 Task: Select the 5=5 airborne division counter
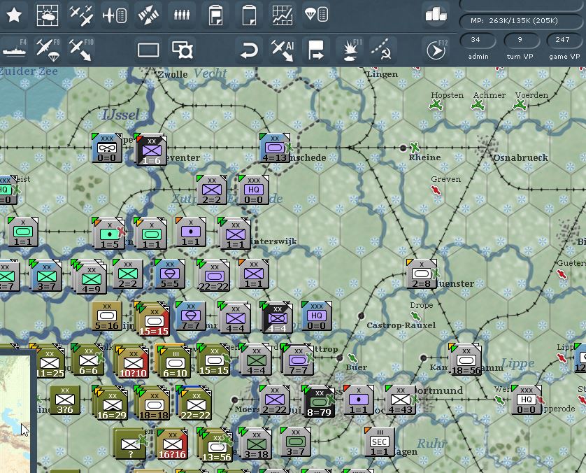[170, 274]
